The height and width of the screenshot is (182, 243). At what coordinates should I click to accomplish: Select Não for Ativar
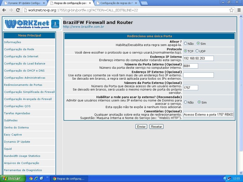click(185, 43)
